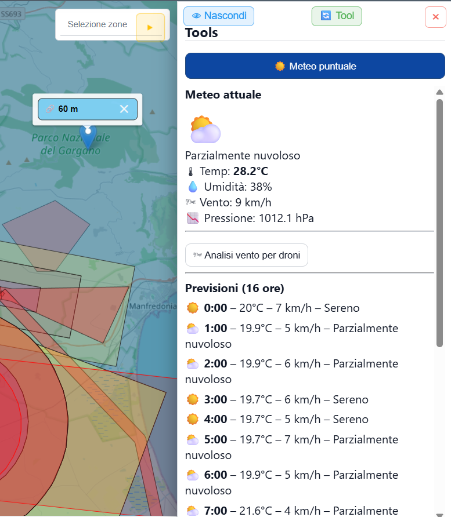Click the wind icon in Analisi vento button
The width and height of the screenshot is (451, 517).
tap(197, 254)
